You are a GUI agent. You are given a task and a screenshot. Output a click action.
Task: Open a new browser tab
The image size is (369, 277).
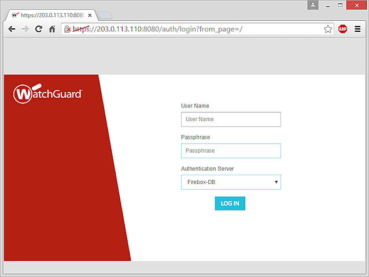105,16
